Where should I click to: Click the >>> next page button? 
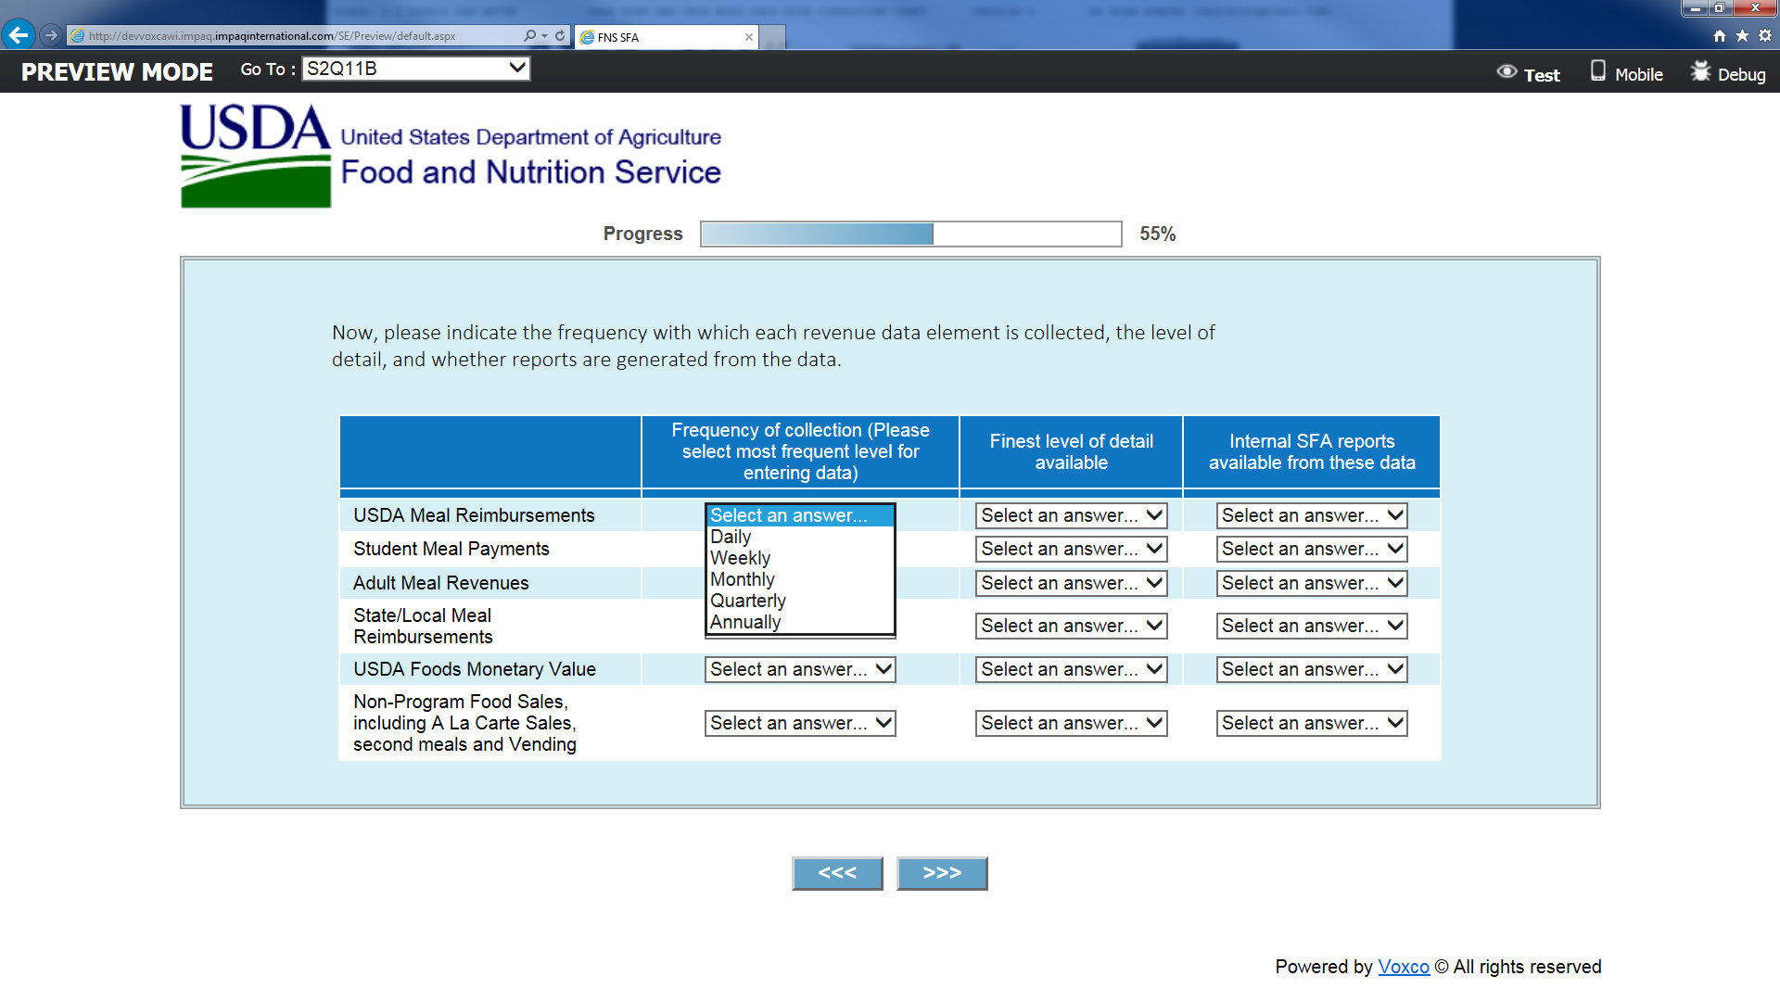(x=942, y=873)
